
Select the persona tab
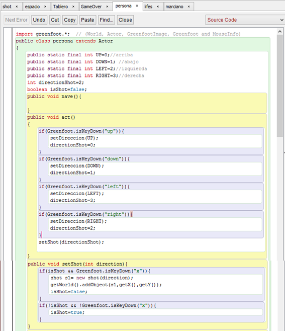[x=124, y=6]
